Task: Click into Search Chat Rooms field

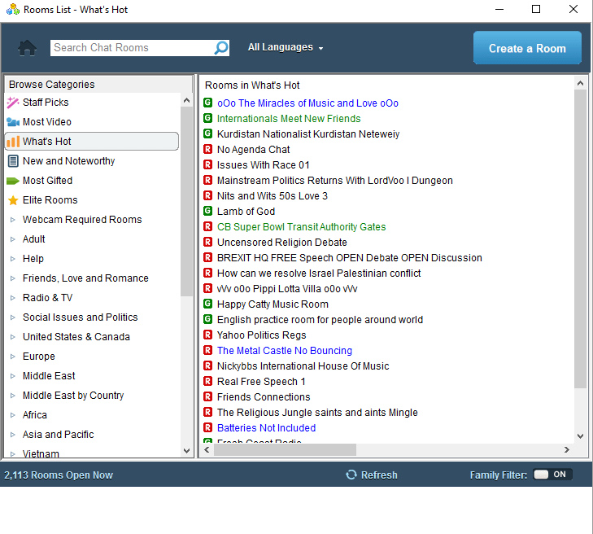Action: coord(130,48)
